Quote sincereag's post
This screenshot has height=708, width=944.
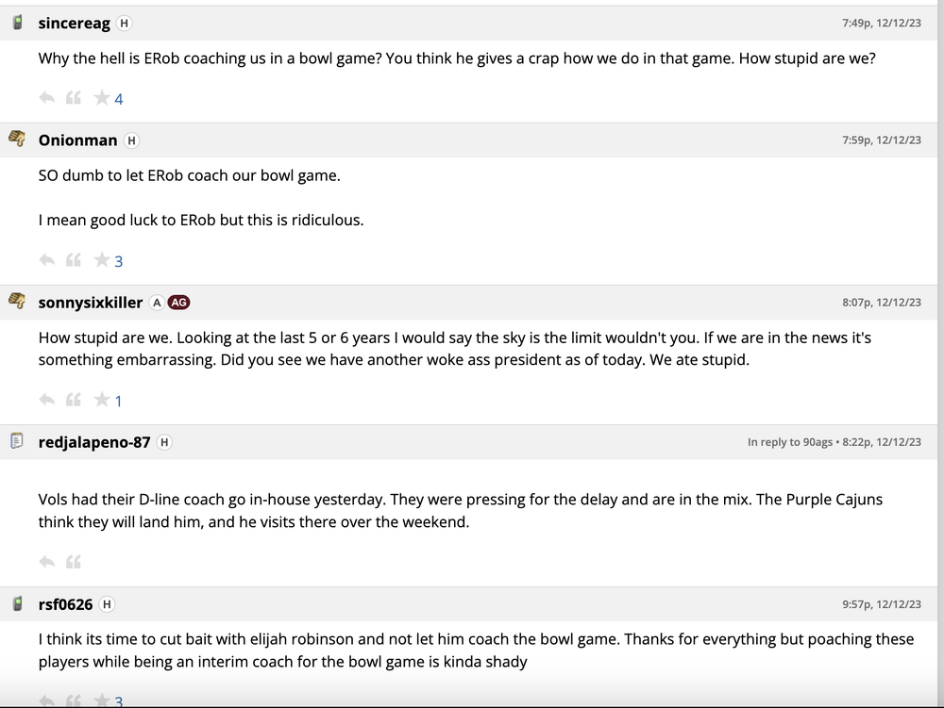click(x=74, y=98)
